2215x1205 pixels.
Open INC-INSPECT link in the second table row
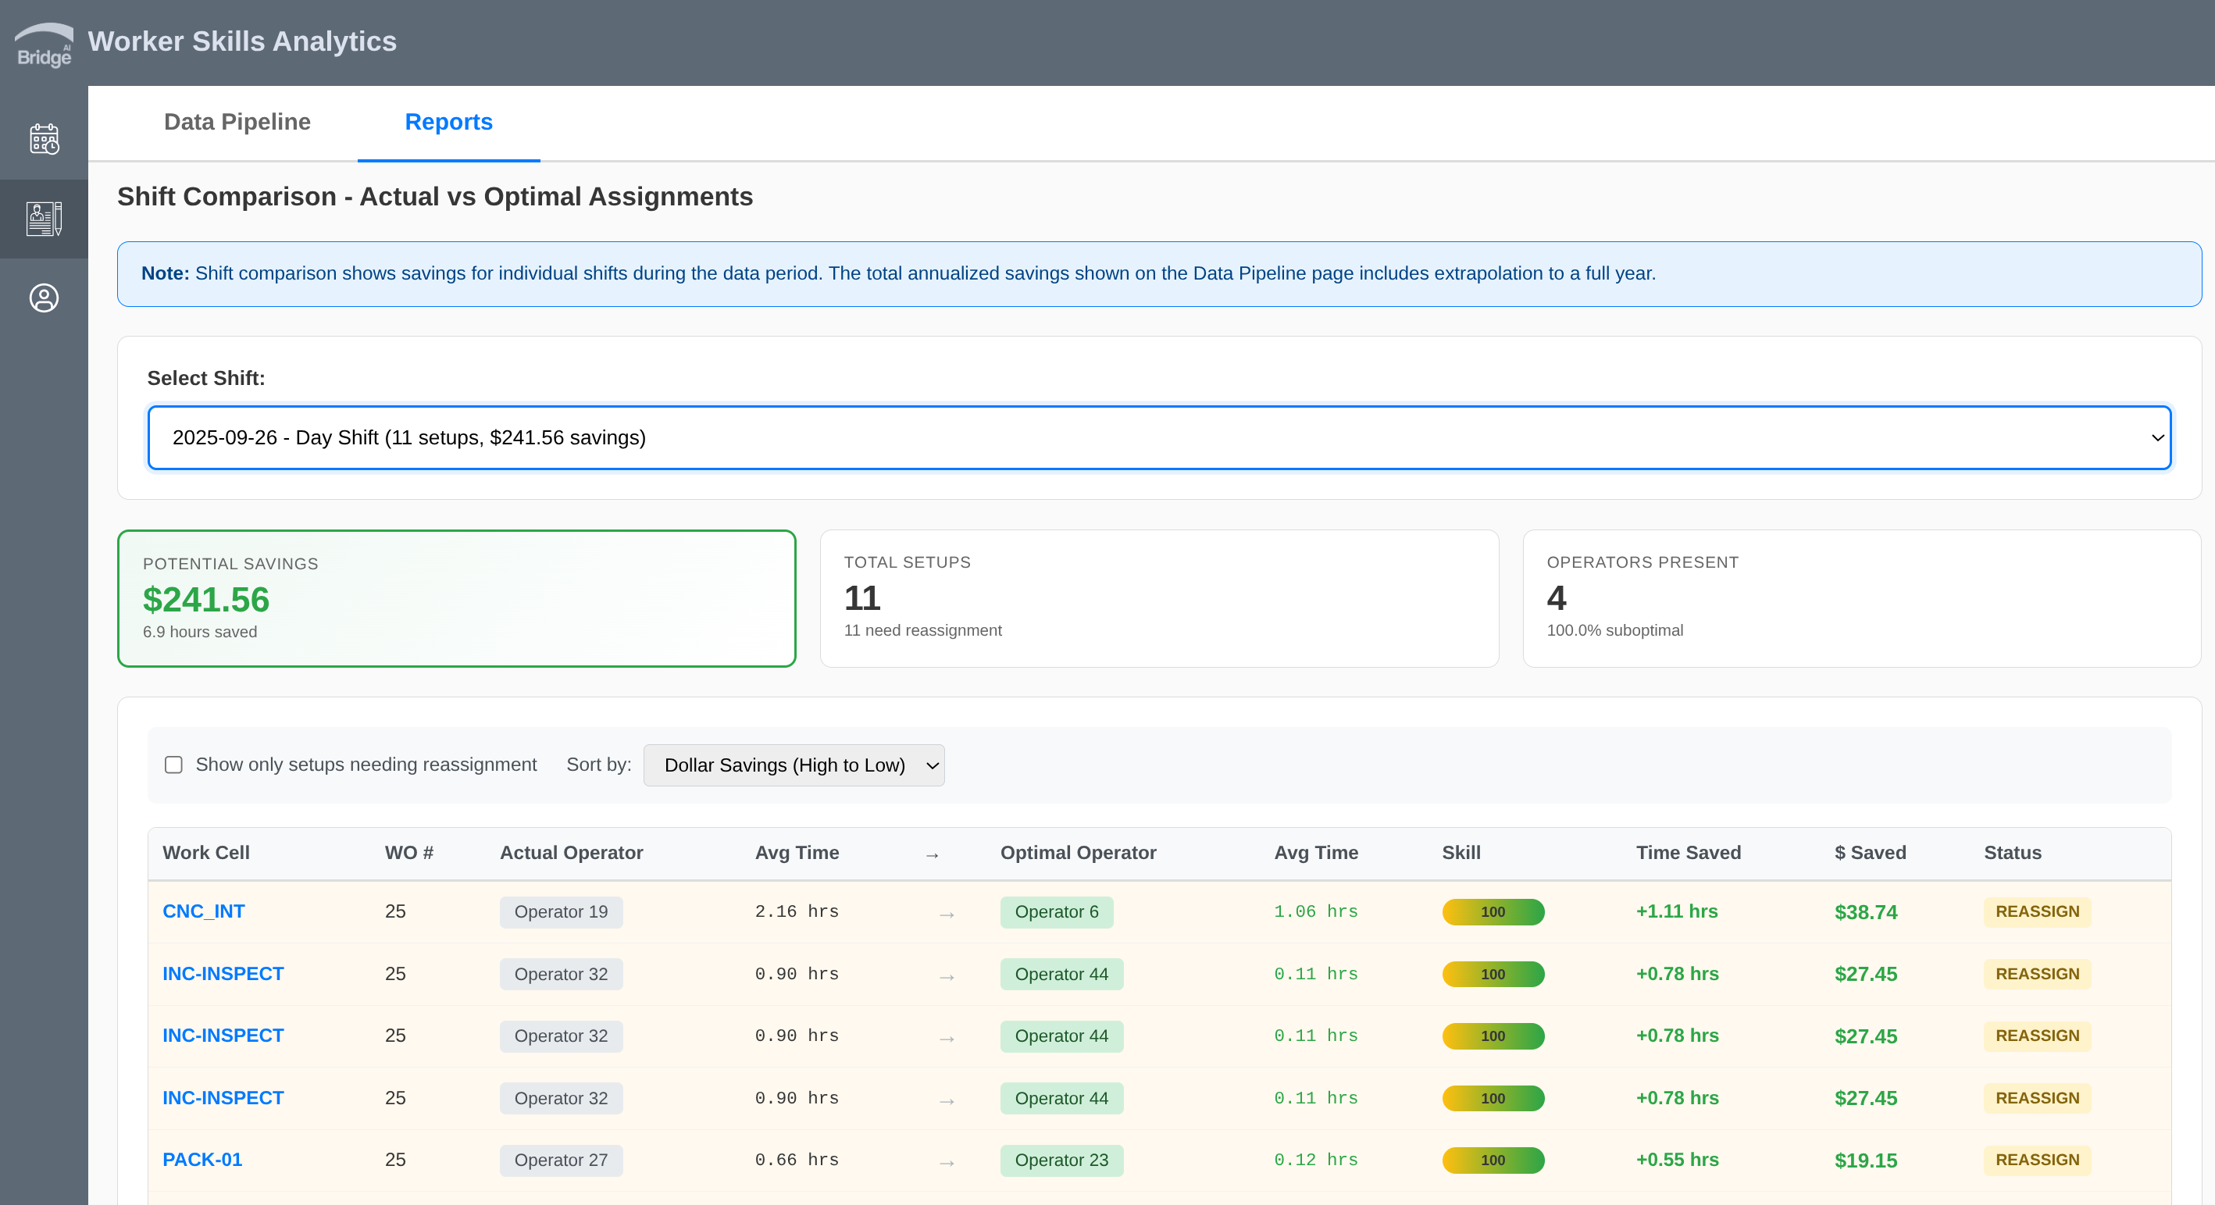click(x=223, y=974)
